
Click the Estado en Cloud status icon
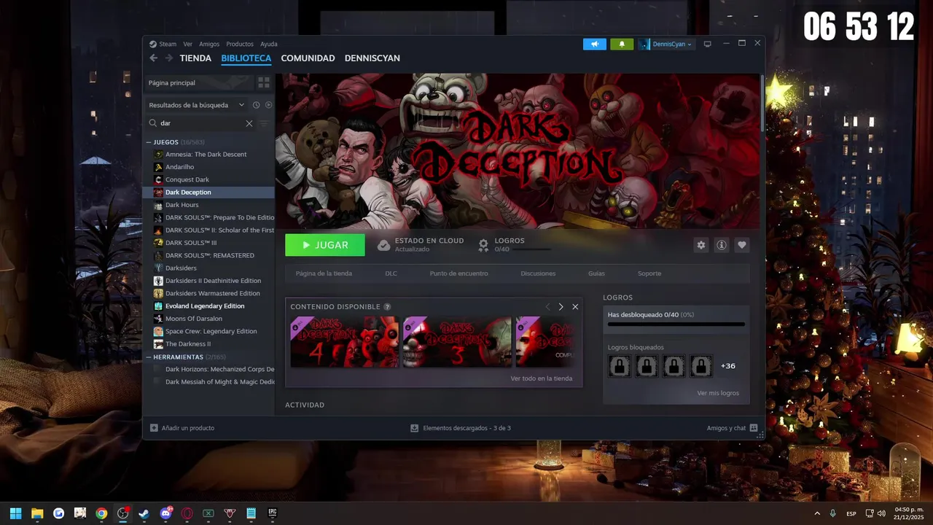pos(383,245)
